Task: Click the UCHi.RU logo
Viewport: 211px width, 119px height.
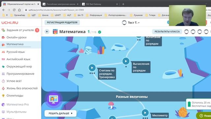Action: [x=10, y=23]
